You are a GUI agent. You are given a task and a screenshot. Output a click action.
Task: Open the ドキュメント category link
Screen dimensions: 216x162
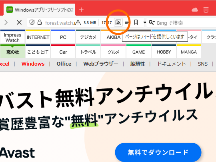point(172,64)
